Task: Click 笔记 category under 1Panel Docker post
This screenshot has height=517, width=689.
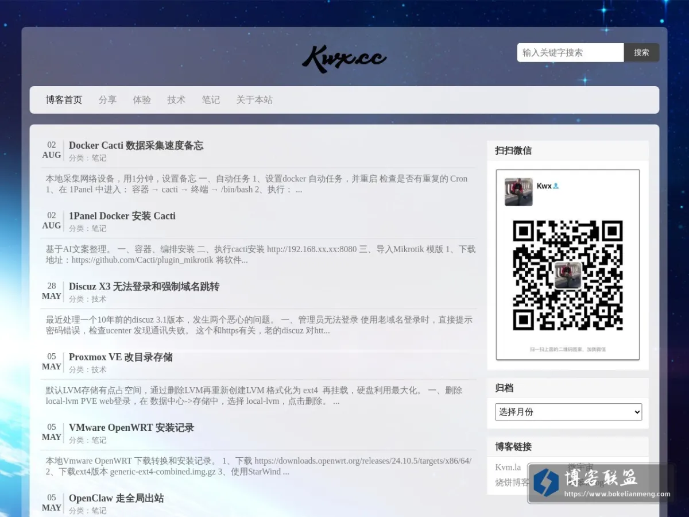Action: point(99,229)
